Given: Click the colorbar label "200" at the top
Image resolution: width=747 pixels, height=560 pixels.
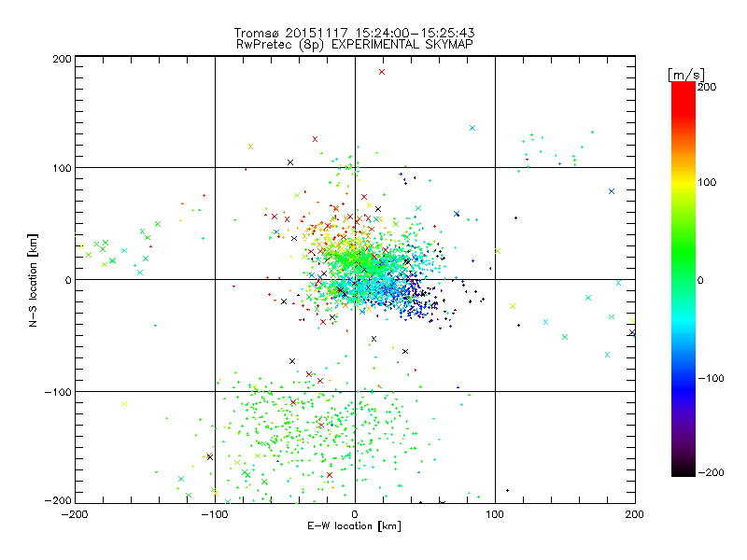Looking at the screenshot, I should point(707,87).
